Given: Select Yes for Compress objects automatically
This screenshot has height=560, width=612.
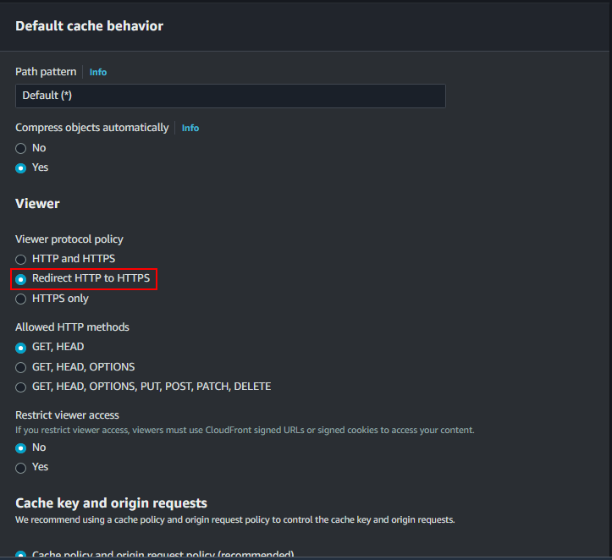Looking at the screenshot, I should [x=21, y=167].
